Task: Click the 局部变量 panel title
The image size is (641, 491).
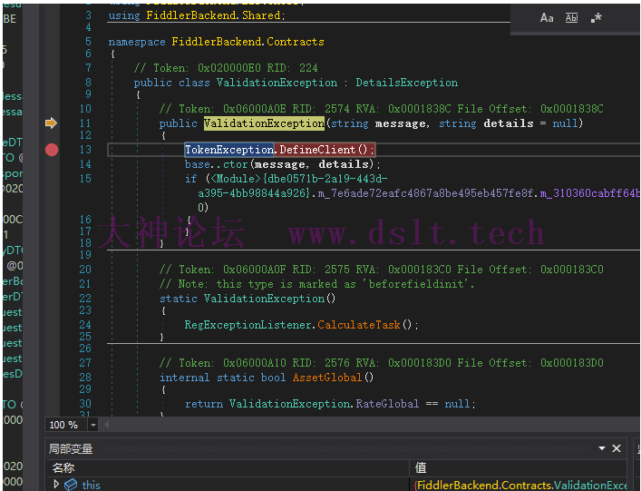Action: 72,448
